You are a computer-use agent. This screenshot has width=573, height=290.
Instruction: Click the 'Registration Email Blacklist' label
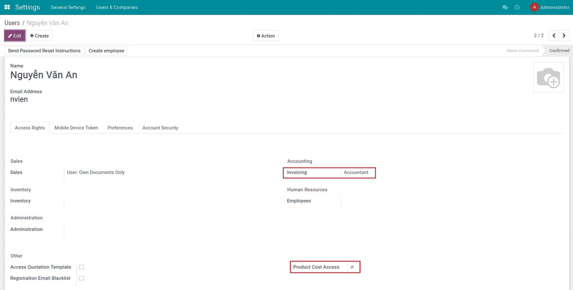point(40,278)
